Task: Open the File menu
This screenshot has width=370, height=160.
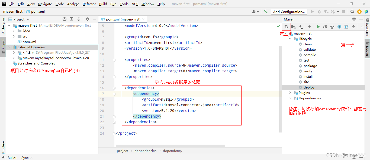Action: pos(12,4)
